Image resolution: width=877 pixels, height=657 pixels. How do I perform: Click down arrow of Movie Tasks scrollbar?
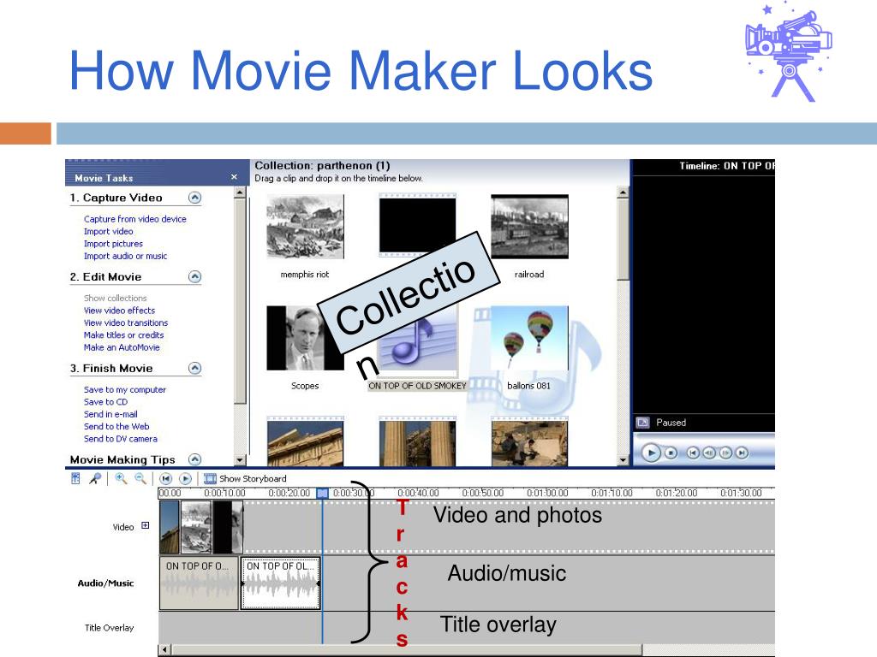click(x=240, y=460)
